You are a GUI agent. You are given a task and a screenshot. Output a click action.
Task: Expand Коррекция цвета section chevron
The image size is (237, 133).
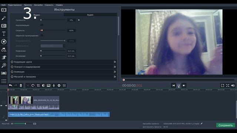pos(115,62)
